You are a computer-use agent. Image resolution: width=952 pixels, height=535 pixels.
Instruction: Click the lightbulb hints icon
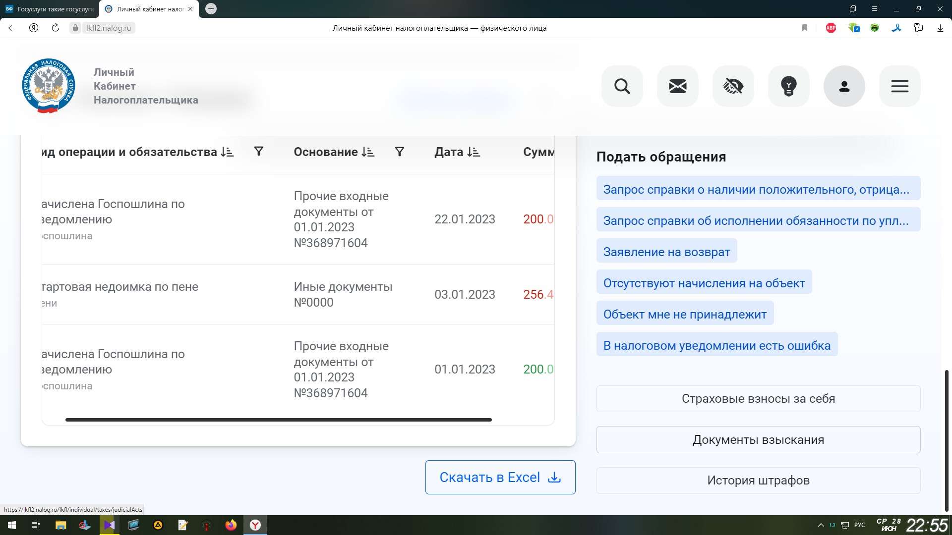point(788,86)
